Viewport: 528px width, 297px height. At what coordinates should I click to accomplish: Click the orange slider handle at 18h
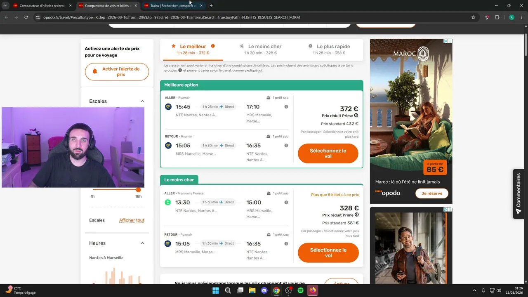tap(138, 190)
